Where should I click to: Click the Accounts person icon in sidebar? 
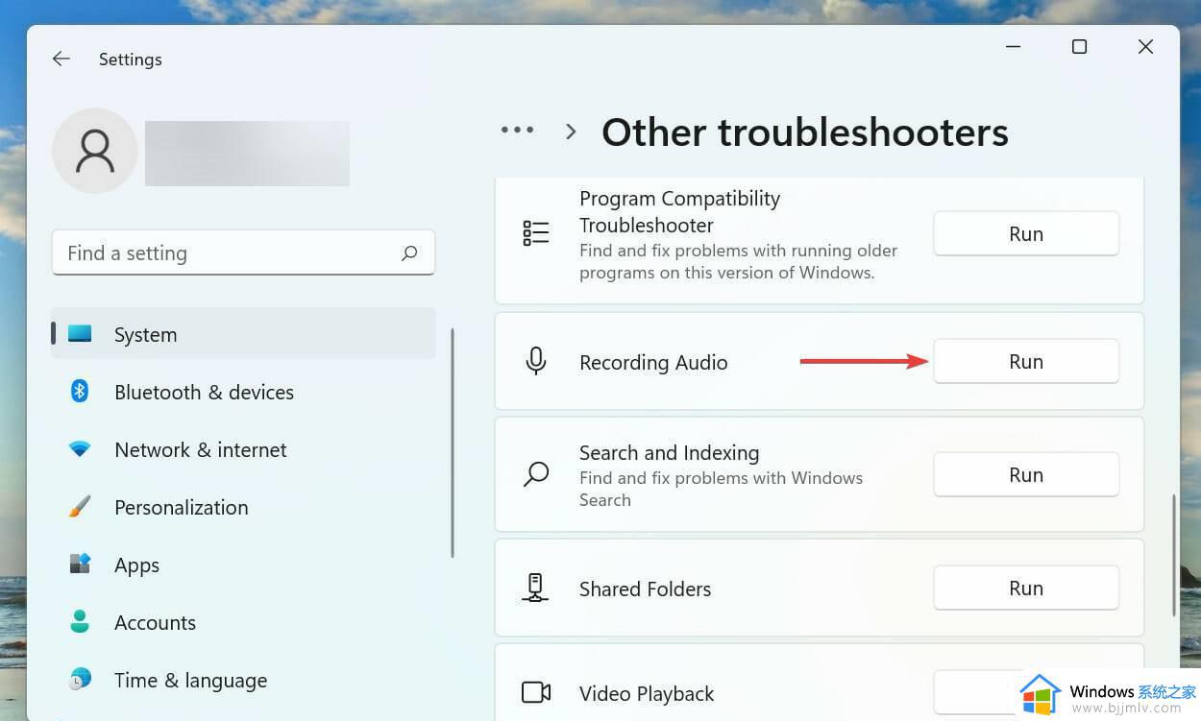pyautogui.click(x=80, y=621)
